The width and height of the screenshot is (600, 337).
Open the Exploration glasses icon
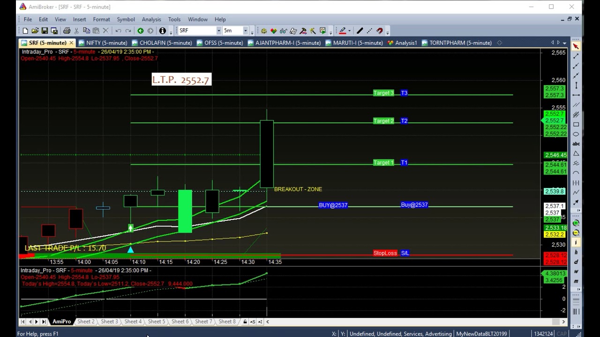point(283,31)
